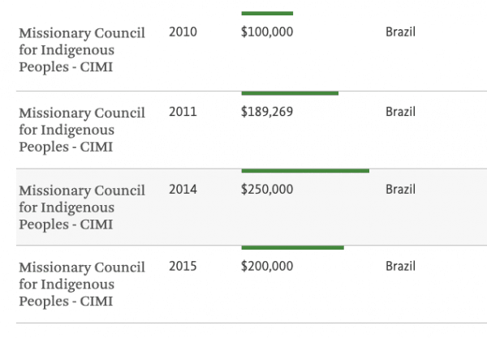The image size is (487, 338).
Task: Click the year 2014 cell
Action: click(x=183, y=190)
